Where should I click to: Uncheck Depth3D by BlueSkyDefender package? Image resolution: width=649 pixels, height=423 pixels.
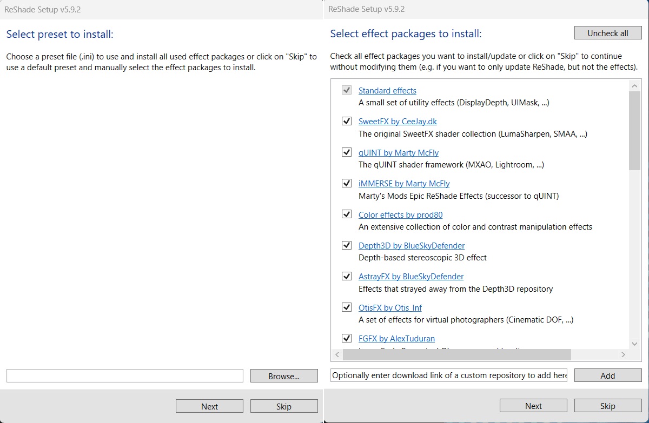[347, 245]
